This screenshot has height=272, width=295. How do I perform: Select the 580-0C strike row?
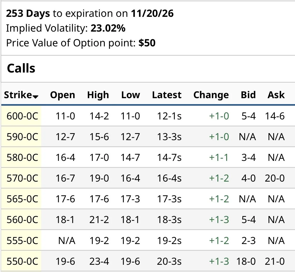[22, 158]
